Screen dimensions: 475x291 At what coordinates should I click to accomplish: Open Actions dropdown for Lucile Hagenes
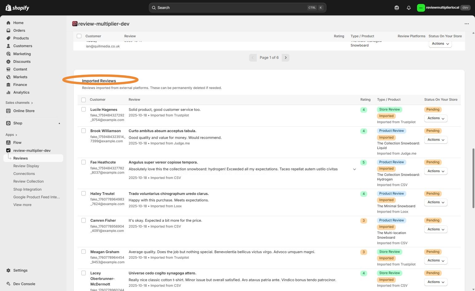[436, 118]
